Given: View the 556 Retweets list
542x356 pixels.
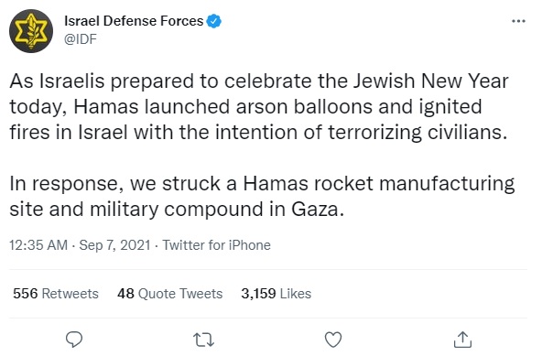Looking at the screenshot, I should click(x=56, y=294).
